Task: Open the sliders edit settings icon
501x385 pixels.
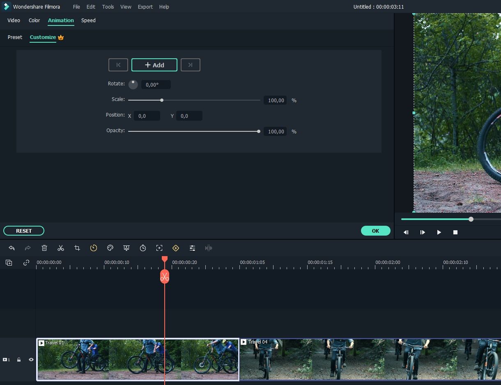Action: click(x=192, y=248)
